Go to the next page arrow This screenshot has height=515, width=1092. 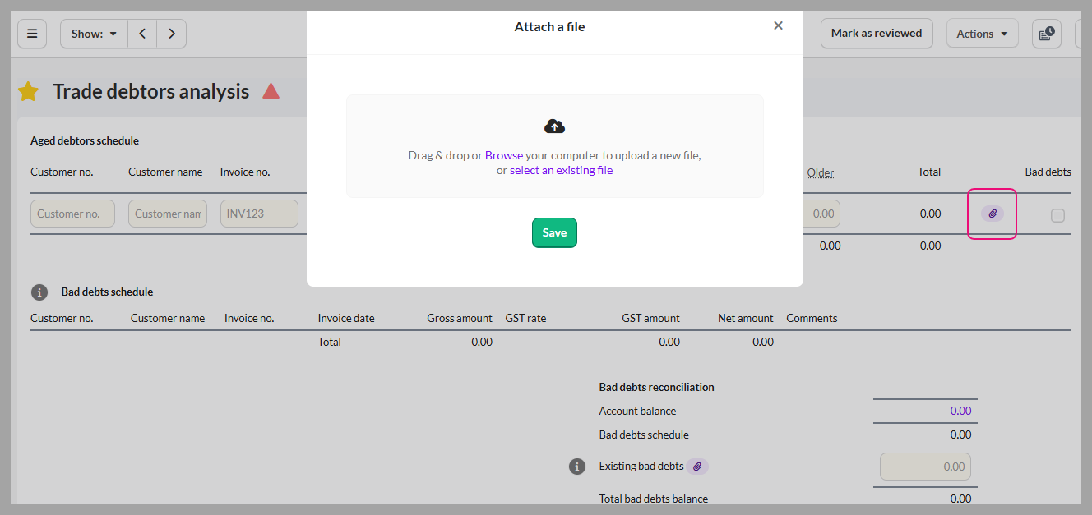tap(171, 34)
